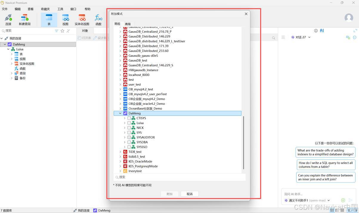Image resolution: width=359 pixels, height=213 pixels.
Task: Open the 函数 (Function) toolbar icon
Action: [98, 20]
